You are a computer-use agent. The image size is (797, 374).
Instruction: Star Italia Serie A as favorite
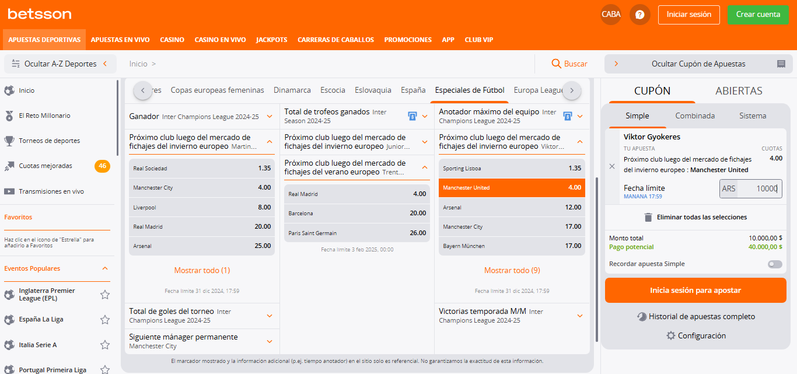click(x=105, y=345)
